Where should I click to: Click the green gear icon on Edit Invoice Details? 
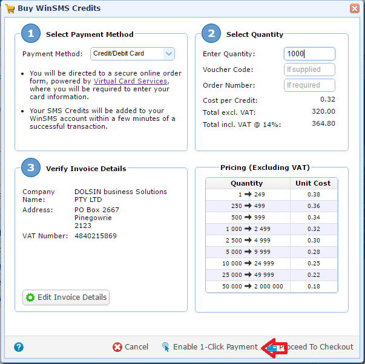tap(30, 297)
